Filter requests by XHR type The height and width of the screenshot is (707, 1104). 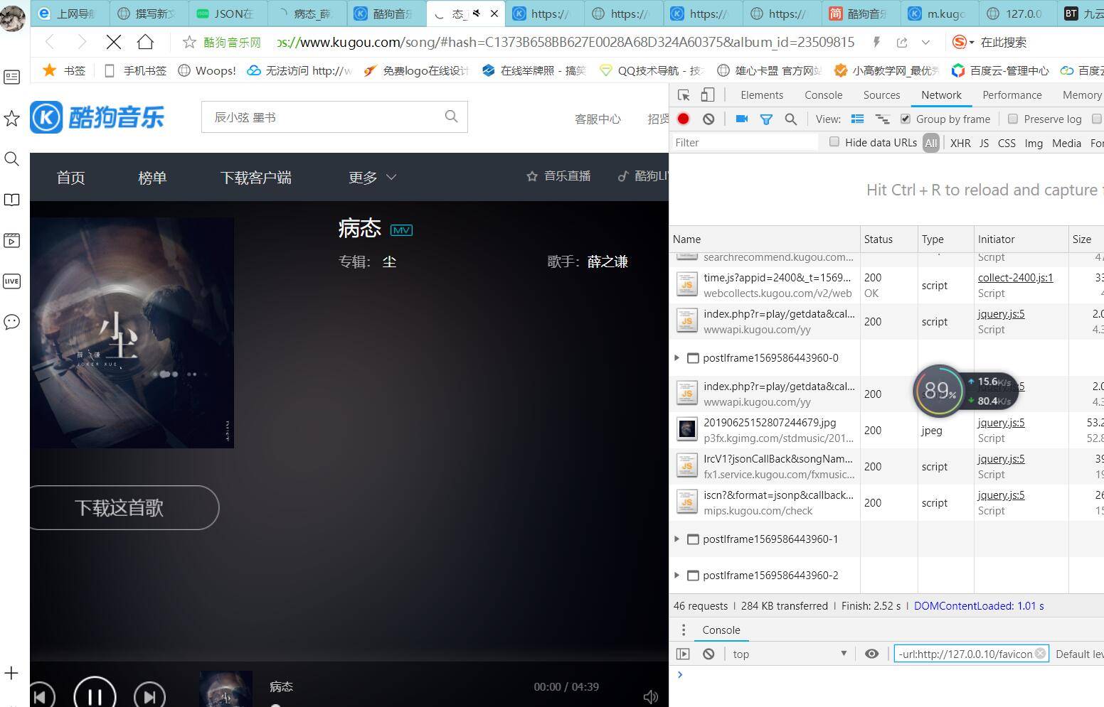point(960,143)
